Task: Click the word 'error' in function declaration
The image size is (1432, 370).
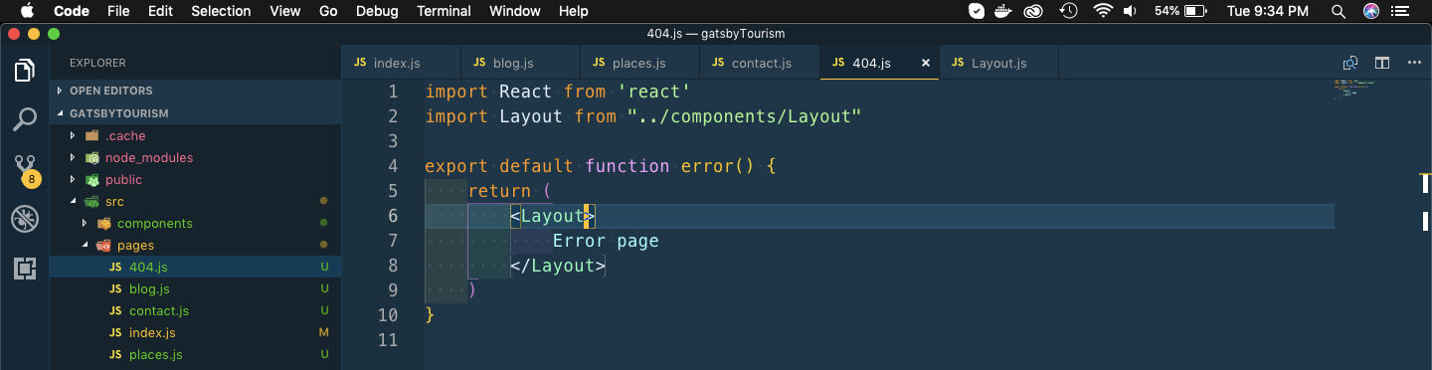Action: (x=707, y=166)
